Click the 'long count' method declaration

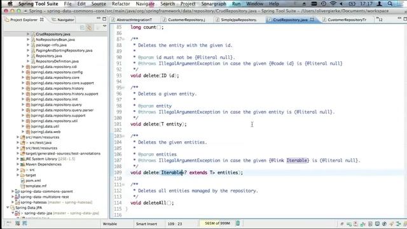pos(147,27)
